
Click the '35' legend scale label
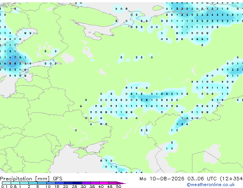pyautogui.click(x=92, y=186)
